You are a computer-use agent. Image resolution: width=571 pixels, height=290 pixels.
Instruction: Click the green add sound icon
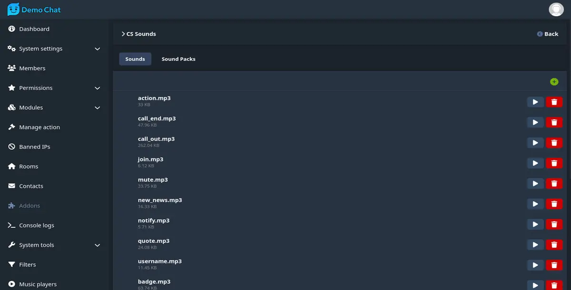[x=554, y=81]
